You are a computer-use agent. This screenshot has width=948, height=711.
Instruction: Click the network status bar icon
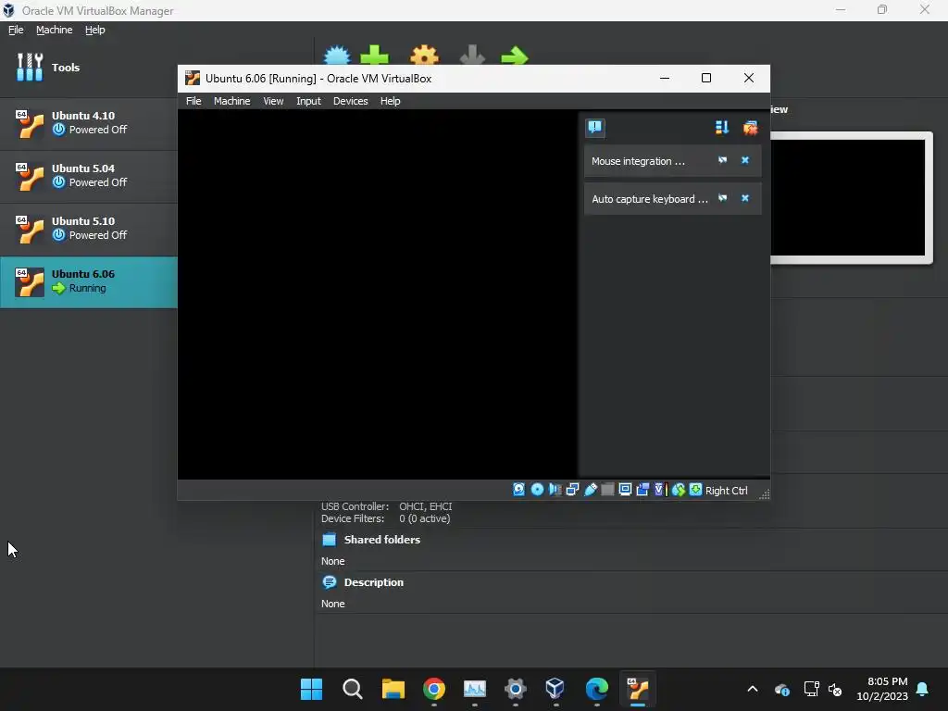(x=572, y=490)
